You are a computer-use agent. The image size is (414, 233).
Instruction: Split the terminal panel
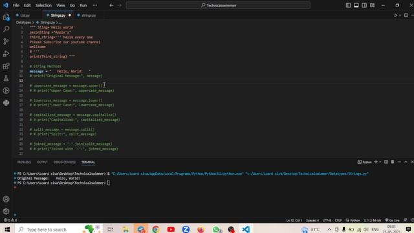386,162
